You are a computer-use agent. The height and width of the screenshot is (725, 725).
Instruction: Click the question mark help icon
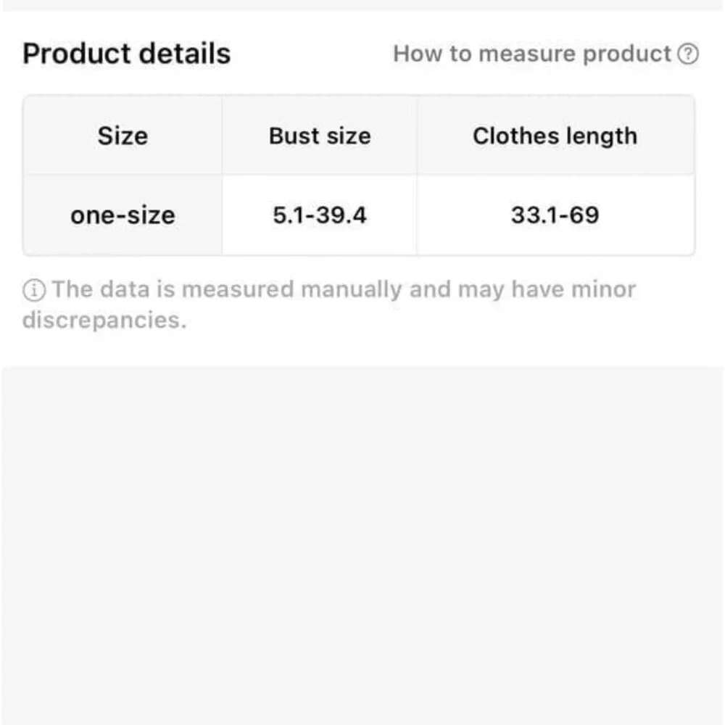pyautogui.click(x=688, y=54)
